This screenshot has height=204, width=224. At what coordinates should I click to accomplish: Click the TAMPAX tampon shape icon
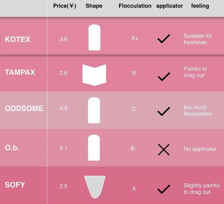point(94,75)
